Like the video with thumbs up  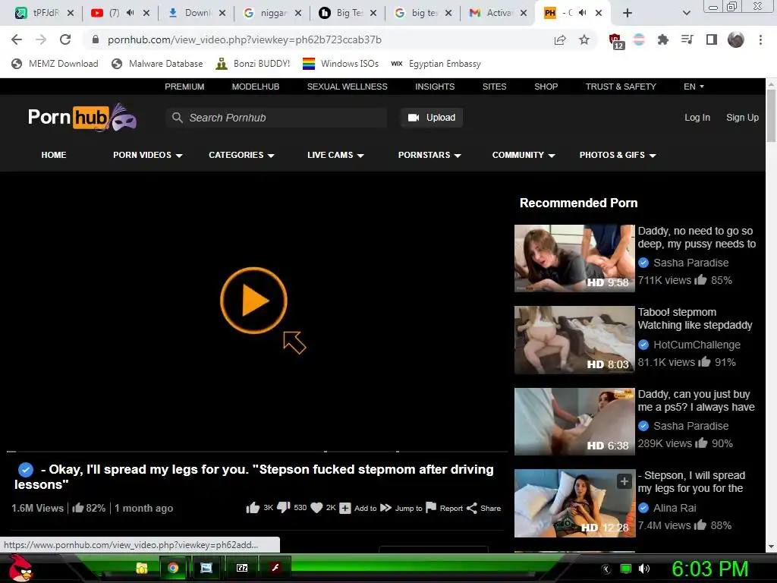tap(253, 508)
